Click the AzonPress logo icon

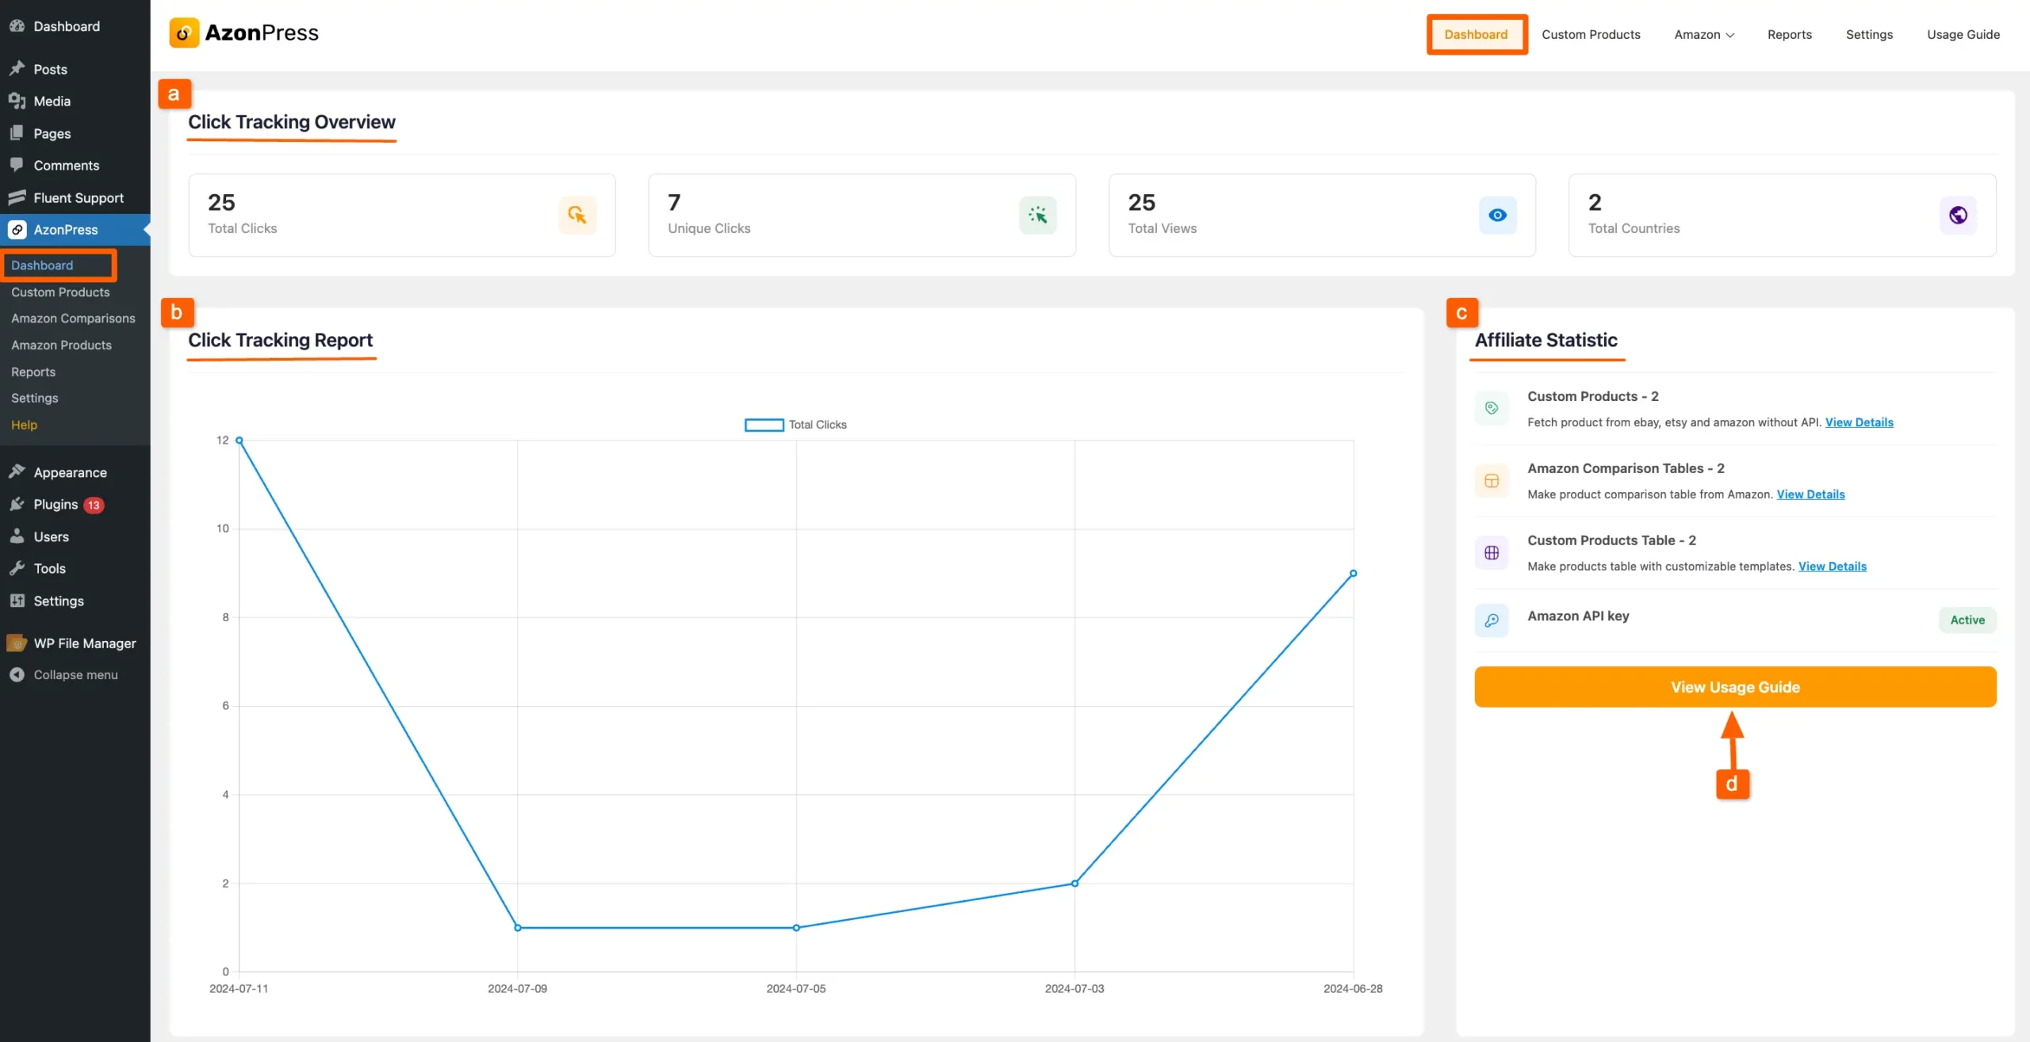[183, 32]
